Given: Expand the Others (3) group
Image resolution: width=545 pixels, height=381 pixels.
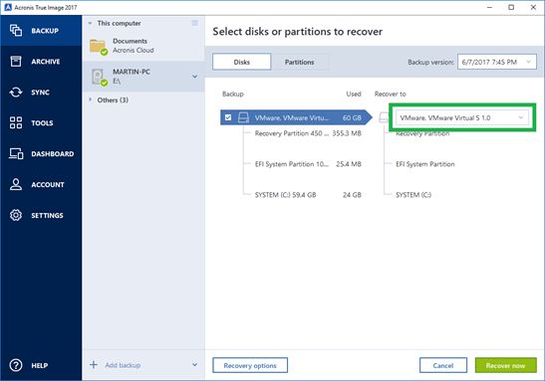Looking at the screenshot, I should pos(90,99).
